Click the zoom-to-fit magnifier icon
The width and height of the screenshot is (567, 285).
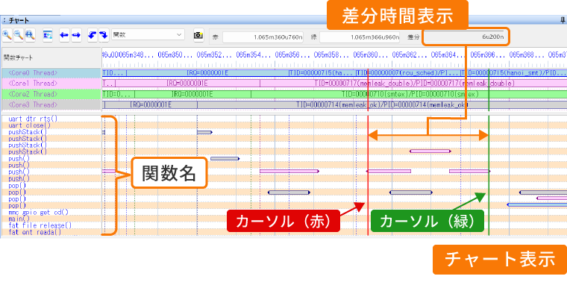coord(30,35)
